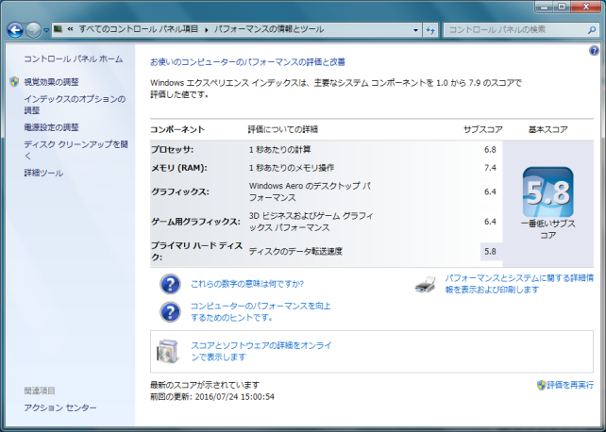Open 詳細情報を表示および印刷します link
This screenshot has width=606, height=432.
click(519, 284)
